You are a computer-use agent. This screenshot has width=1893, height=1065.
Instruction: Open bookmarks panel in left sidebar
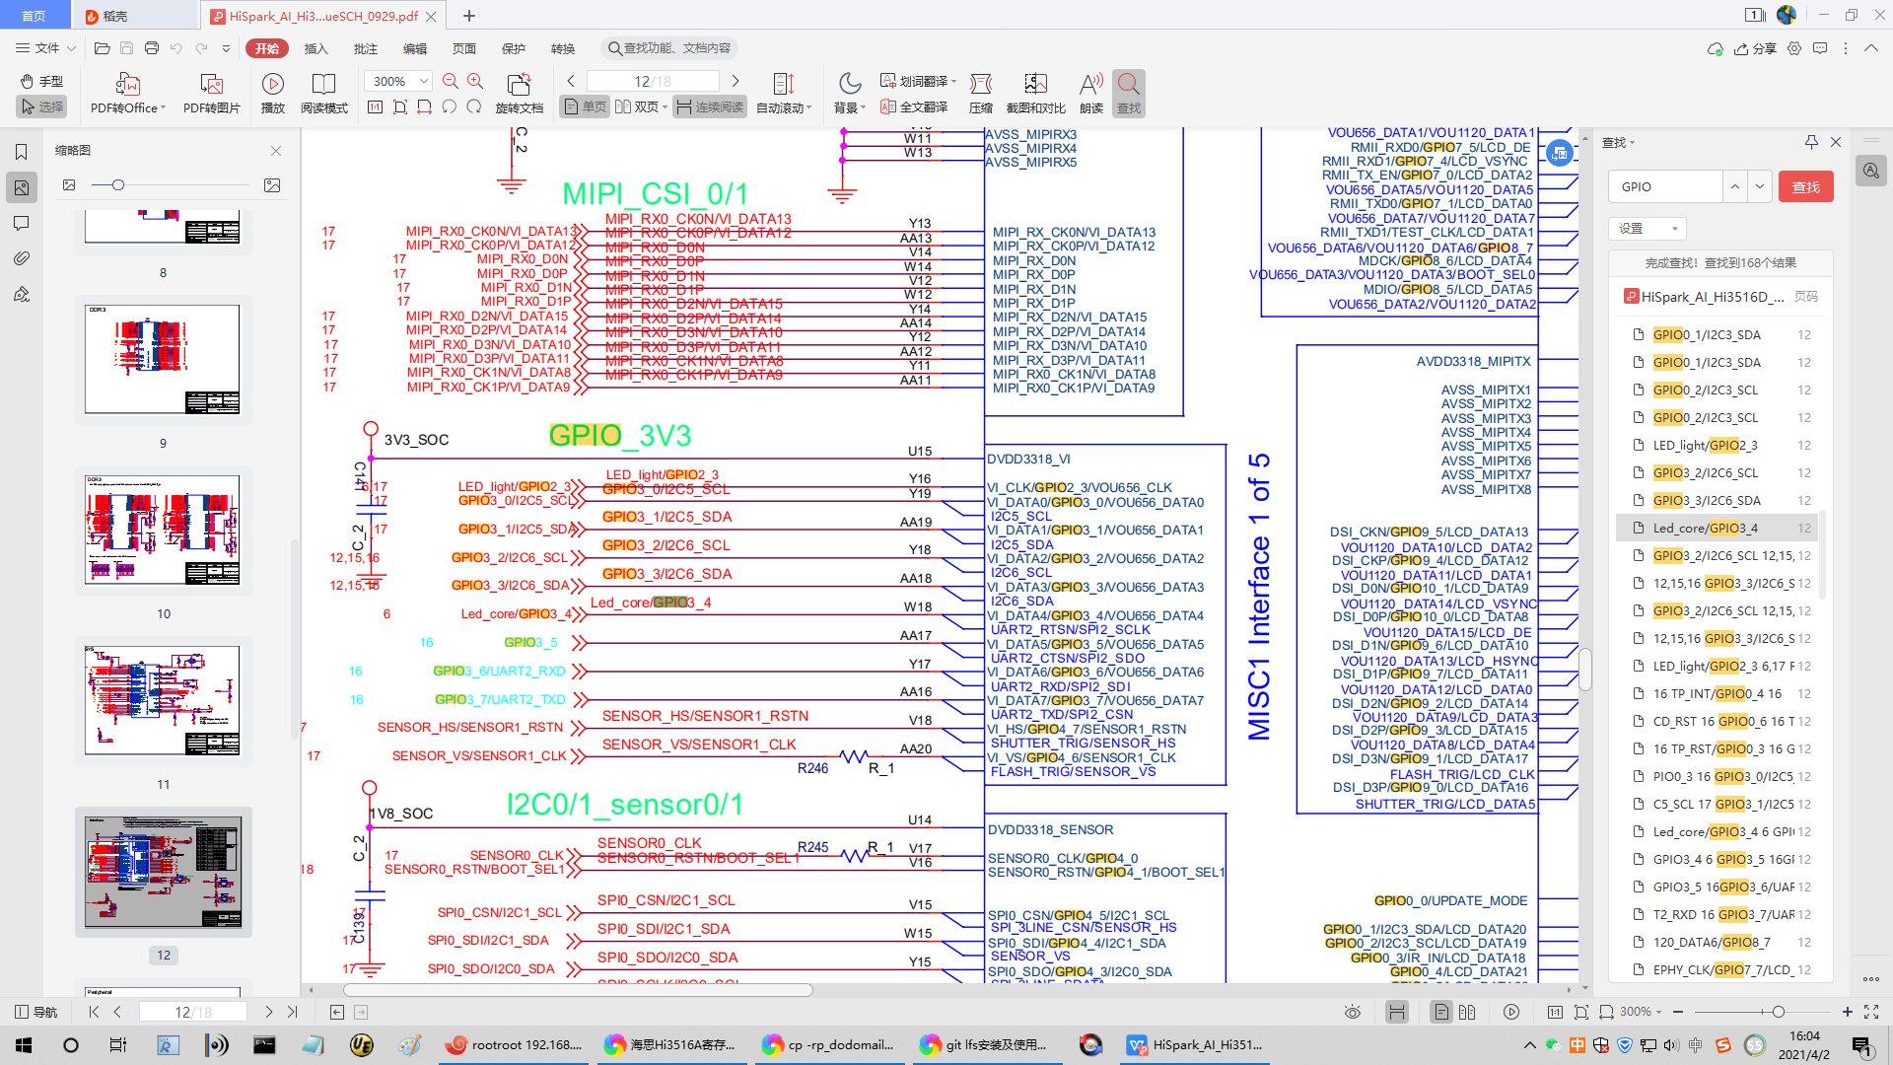(x=21, y=152)
